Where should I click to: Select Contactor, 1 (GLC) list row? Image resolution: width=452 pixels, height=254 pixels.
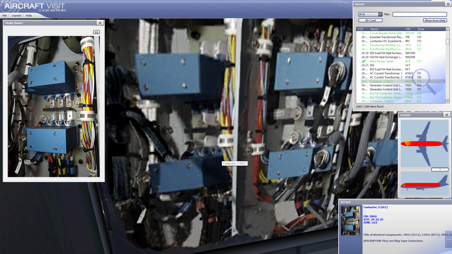[x=401, y=101]
